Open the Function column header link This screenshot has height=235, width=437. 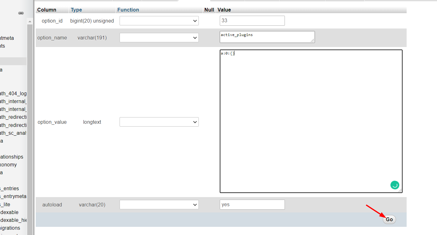click(x=128, y=10)
